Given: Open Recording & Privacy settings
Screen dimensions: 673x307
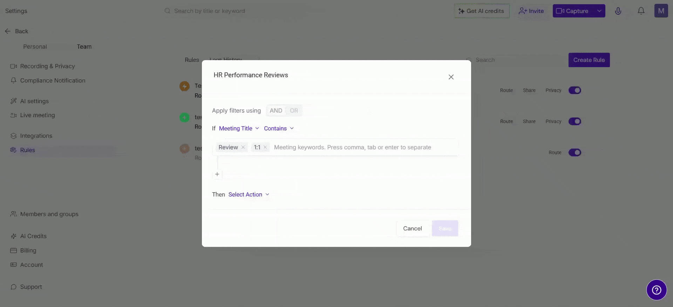Looking at the screenshot, I should click(42, 66).
